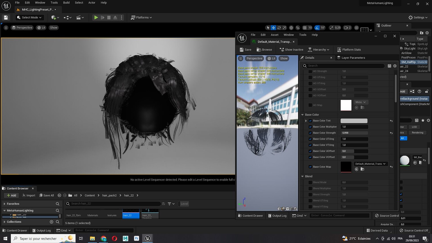Open Platform Stats in material editor
This screenshot has height=243, width=432.
click(x=349, y=50)
